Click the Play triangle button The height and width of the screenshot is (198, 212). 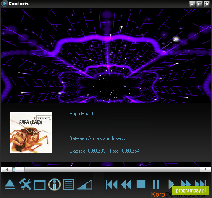pyautogui.click(x=171, y=184)
